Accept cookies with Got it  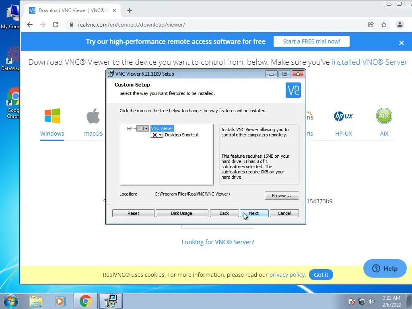click(321, 275)
